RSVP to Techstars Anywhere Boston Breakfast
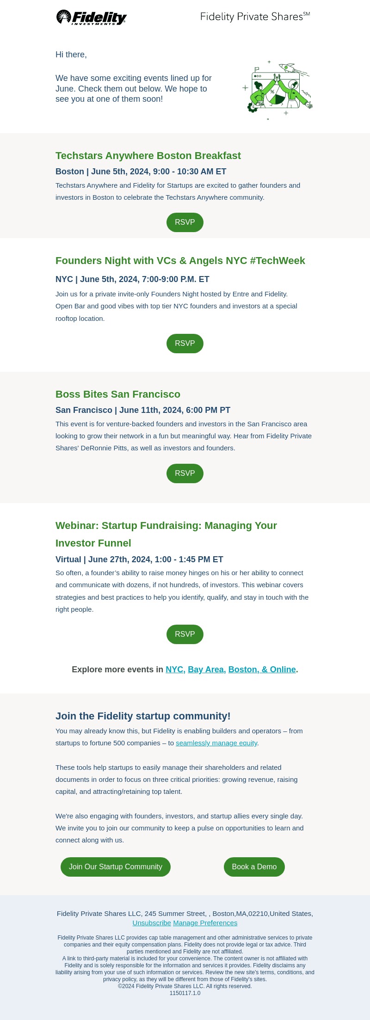 pyautogui.click(x=185, y=222)
